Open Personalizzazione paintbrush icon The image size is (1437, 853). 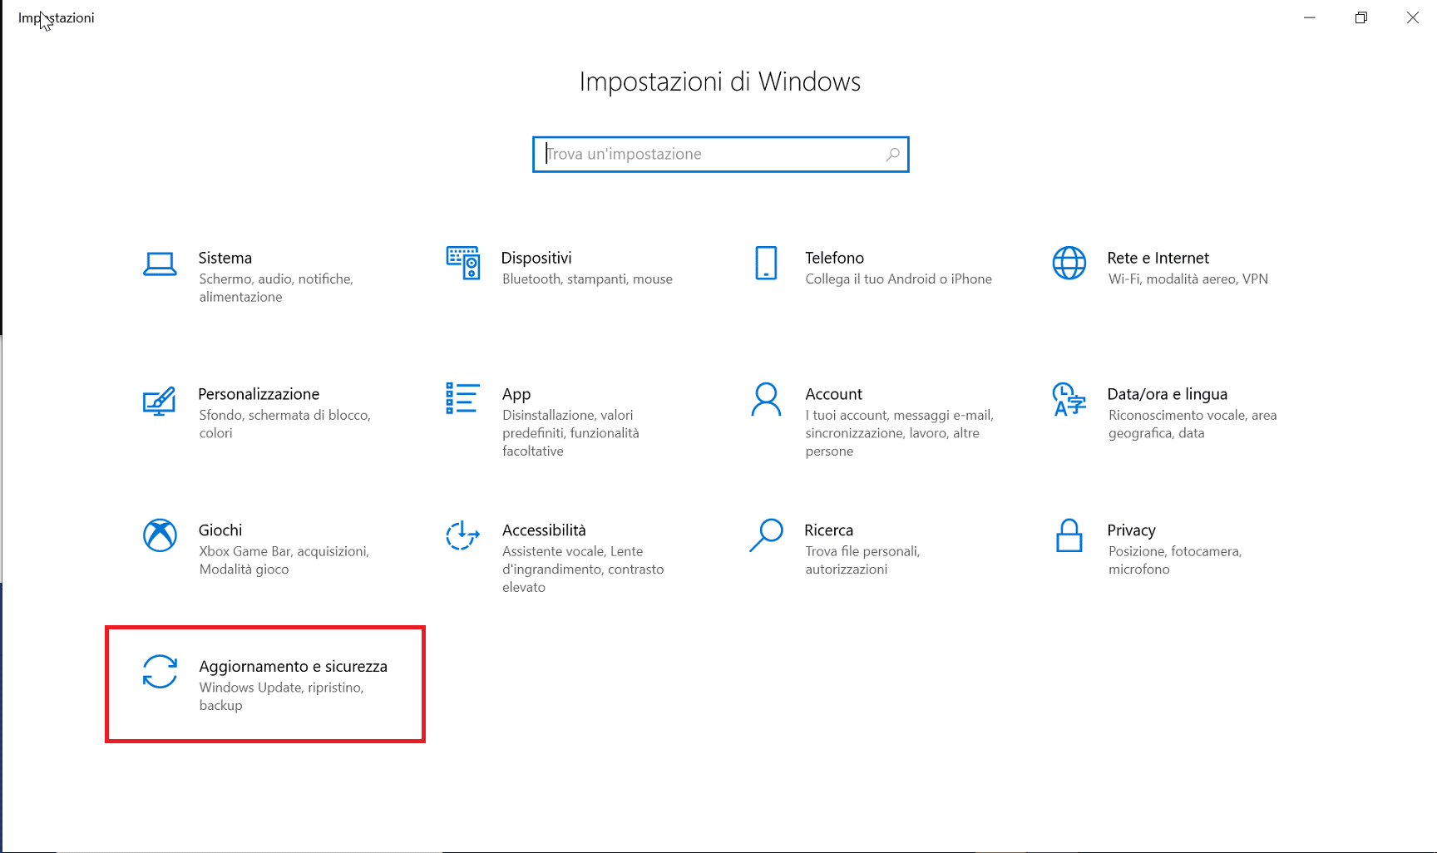pyautogui.click(x=160, y=401)
